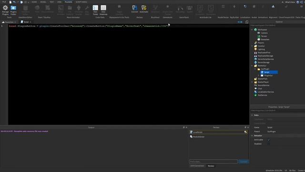Open the Plugins Folder icon

click(x=13, y=8)
